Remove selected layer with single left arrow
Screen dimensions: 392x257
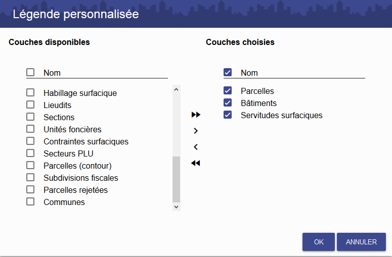[196, 147]
